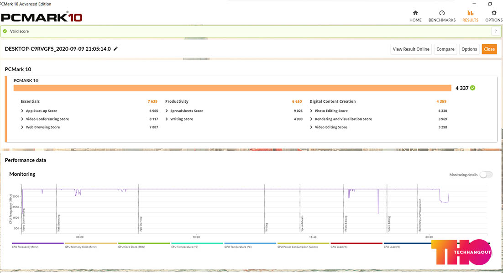The image size is (503, 273).
Task: Click the Essentials heading
Action: (x=30, y=101)
